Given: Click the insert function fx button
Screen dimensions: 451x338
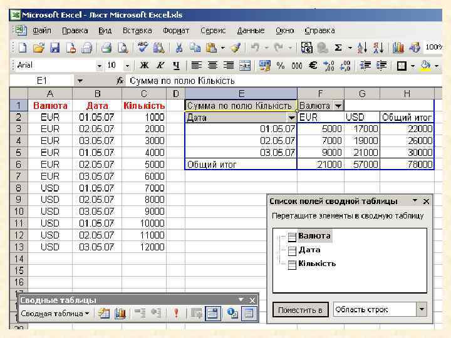Looking at the screenshot, I should pos(120,81).
